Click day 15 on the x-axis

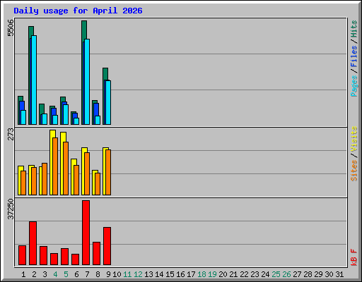point(170,274)
